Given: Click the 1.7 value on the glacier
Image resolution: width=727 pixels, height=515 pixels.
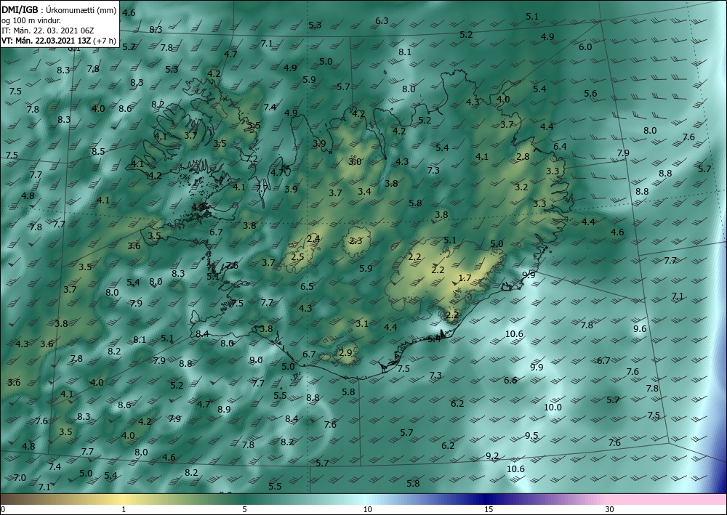Looking at the screenshot, I should (465, 278).
